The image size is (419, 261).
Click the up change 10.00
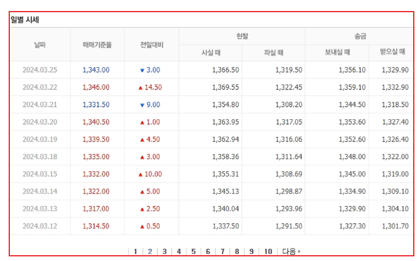[x=150, y=174]
